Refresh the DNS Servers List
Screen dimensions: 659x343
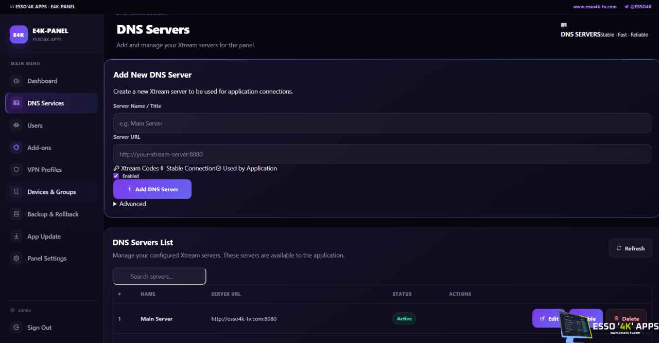coord(630,248)
